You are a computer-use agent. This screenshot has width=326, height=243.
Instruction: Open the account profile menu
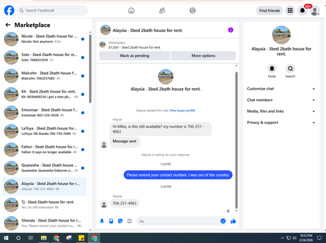click(315, 10)
